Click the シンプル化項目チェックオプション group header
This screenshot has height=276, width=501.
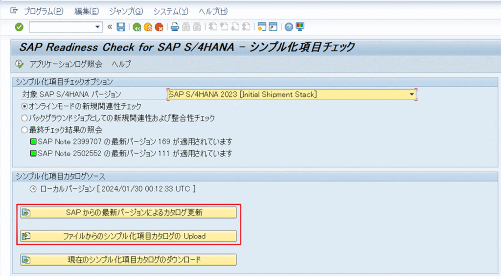point(64,82)
